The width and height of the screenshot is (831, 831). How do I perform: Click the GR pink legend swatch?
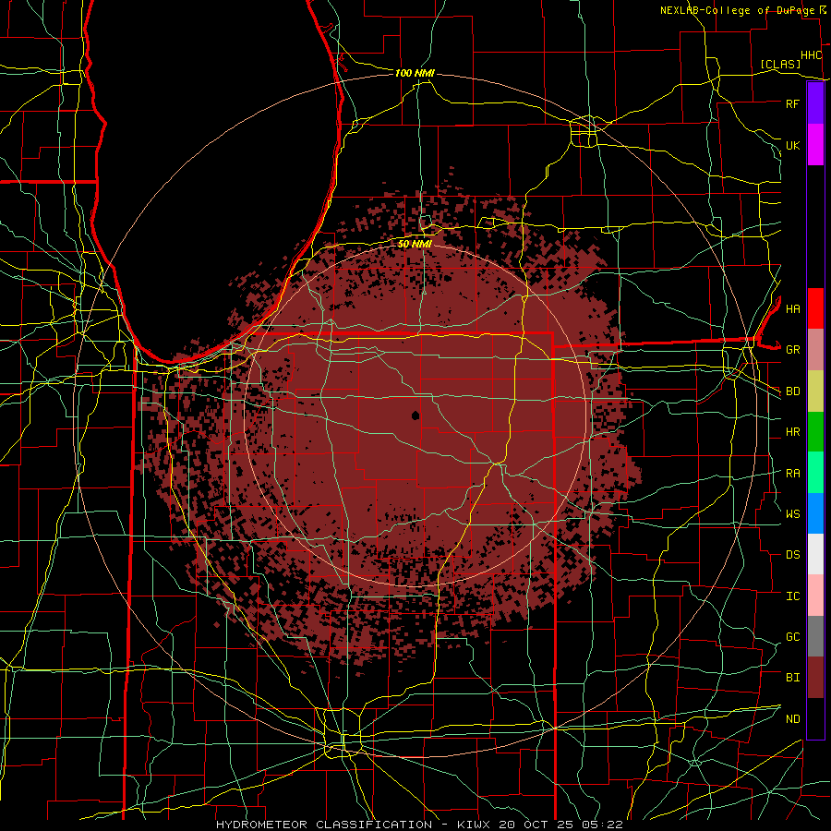[815, 350]
